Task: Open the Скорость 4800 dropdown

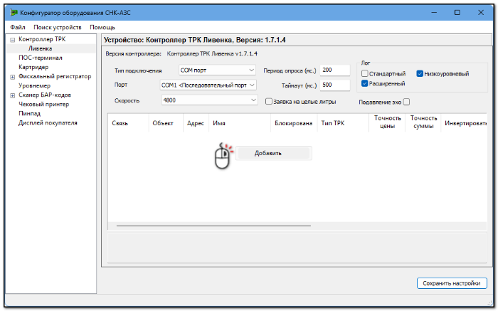Action: coord(210,100)
